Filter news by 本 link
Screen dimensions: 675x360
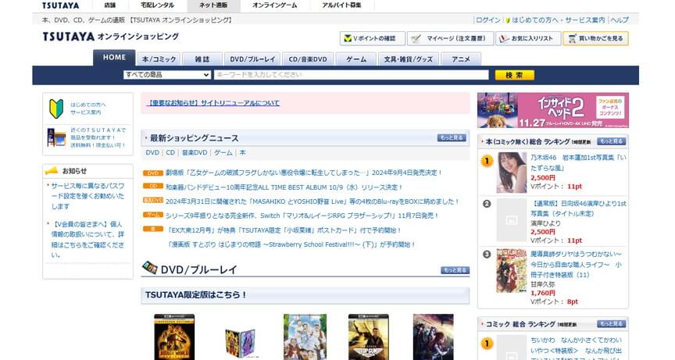pyautogui.click(x=242, y=153)
